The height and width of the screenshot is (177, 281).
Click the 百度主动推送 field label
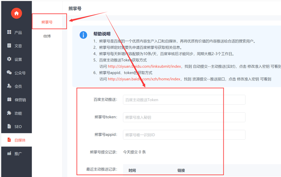pyautogui.click(x=105, y=100)
